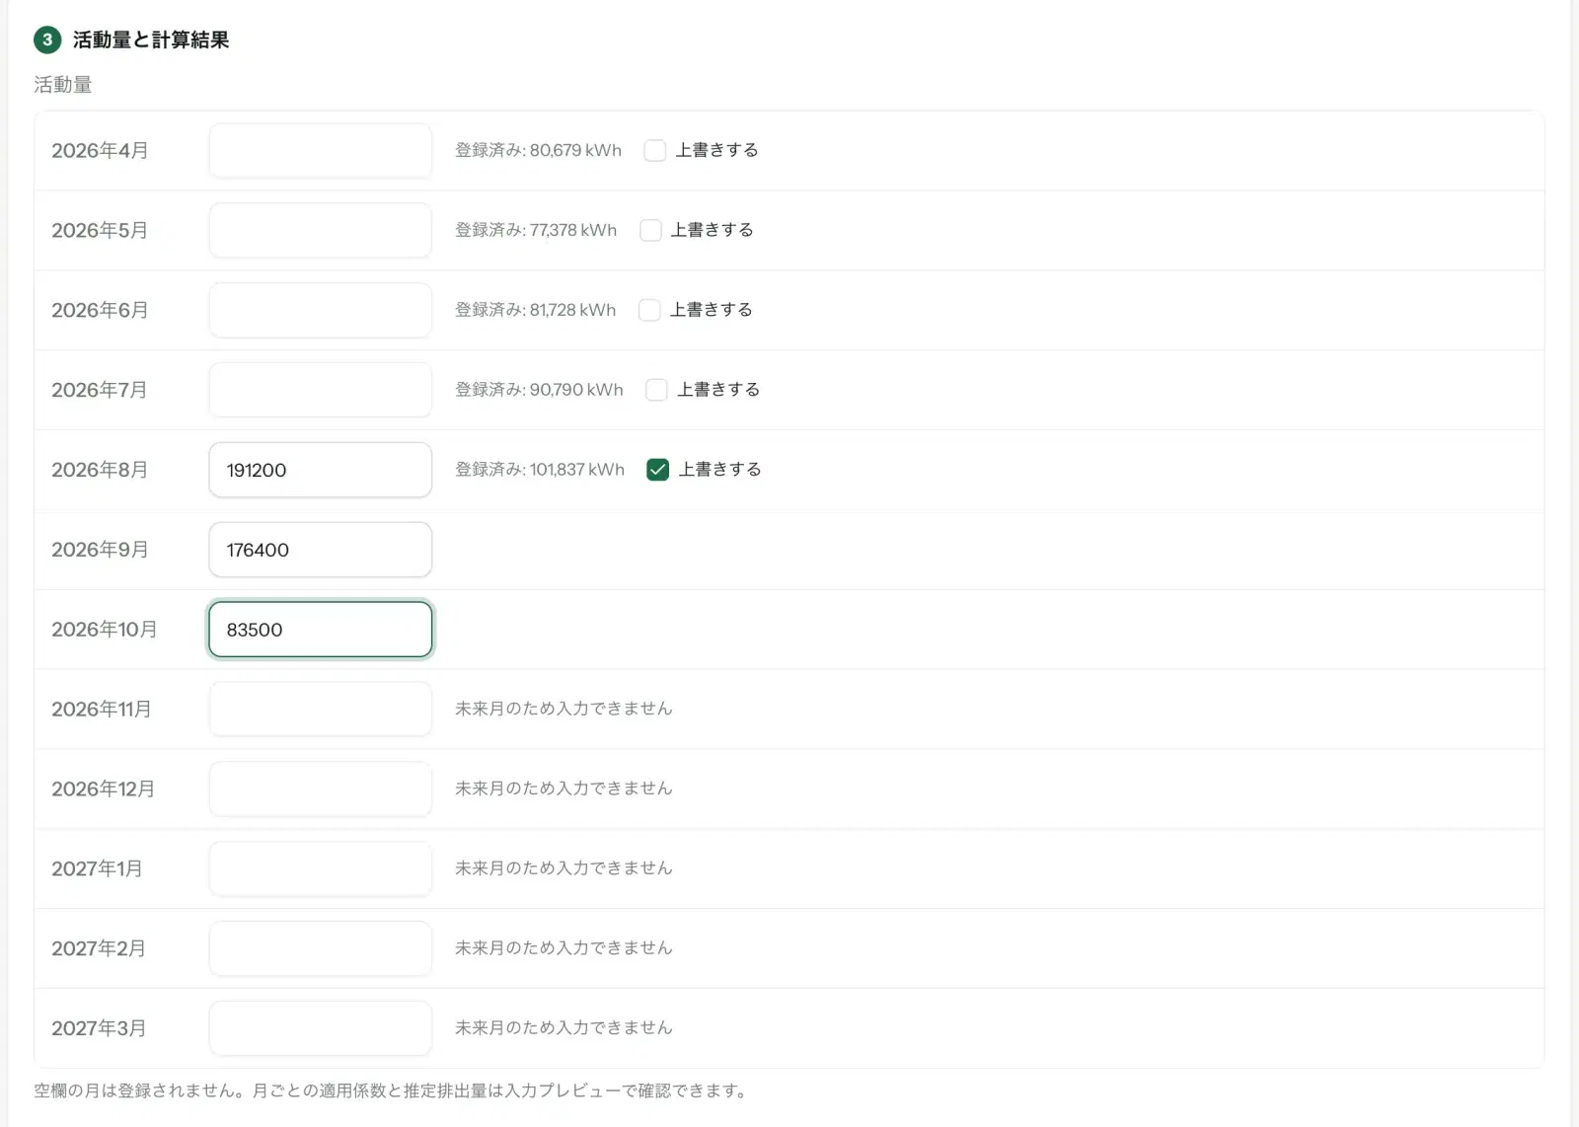The width and height of the screenshot is (1579, 1127).
Task: Click the 2027年2月 input field
Action: 321,949
